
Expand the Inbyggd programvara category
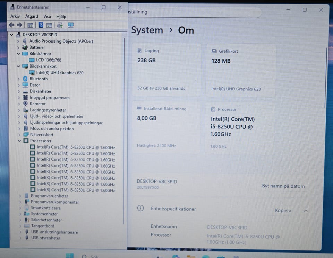[19, 98]
